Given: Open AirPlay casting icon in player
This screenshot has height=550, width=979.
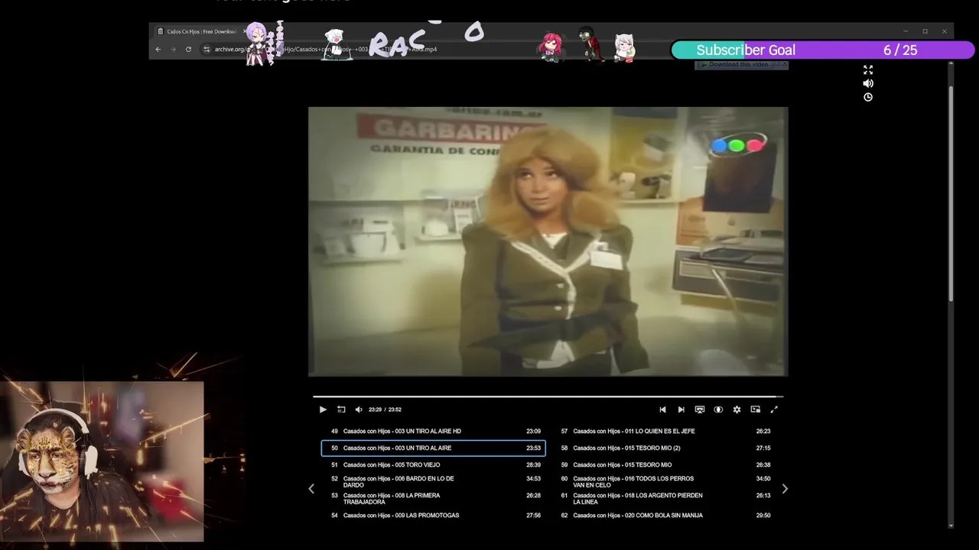Looking at the screenshot, I should coord(699,409).
